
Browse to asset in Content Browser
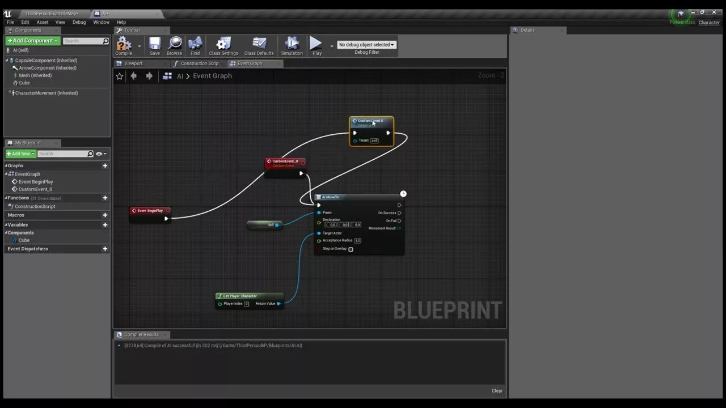coord(175,46)
